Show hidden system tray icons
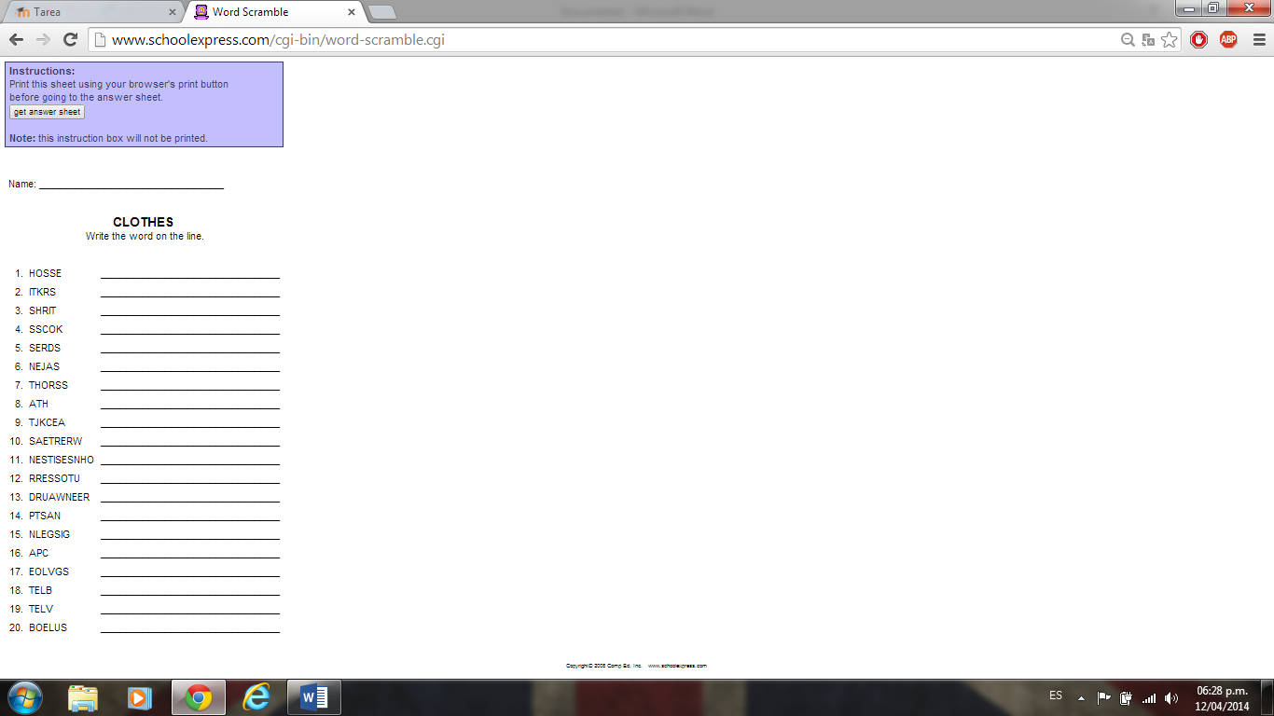The height and width of the screenshot is (716, 1274). point(1081,697)
